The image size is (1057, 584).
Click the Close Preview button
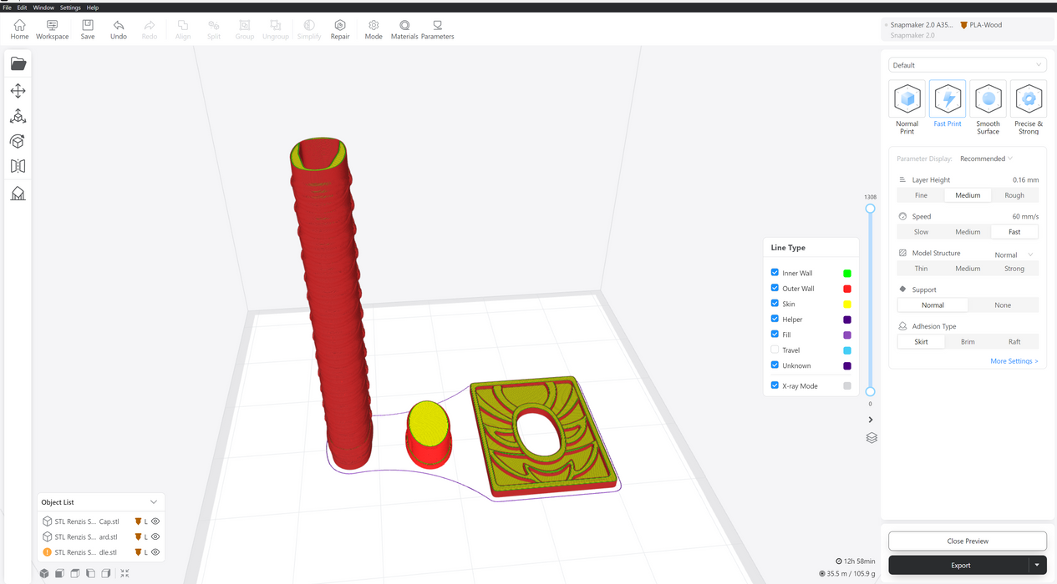pos(967,541)
